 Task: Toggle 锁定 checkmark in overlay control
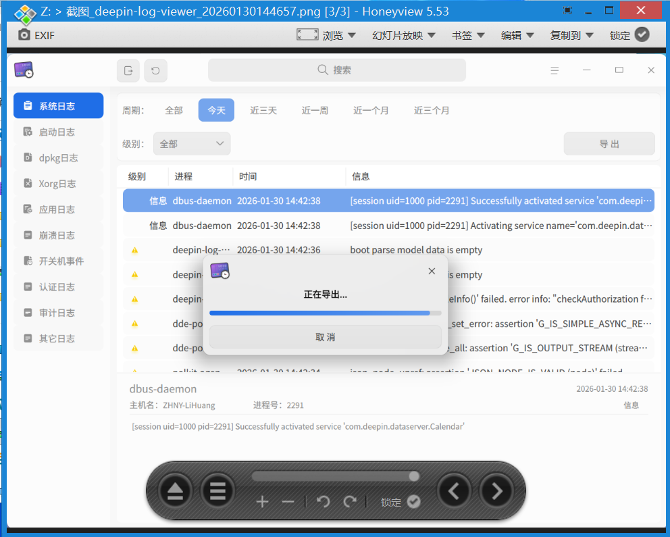(413, 502)
